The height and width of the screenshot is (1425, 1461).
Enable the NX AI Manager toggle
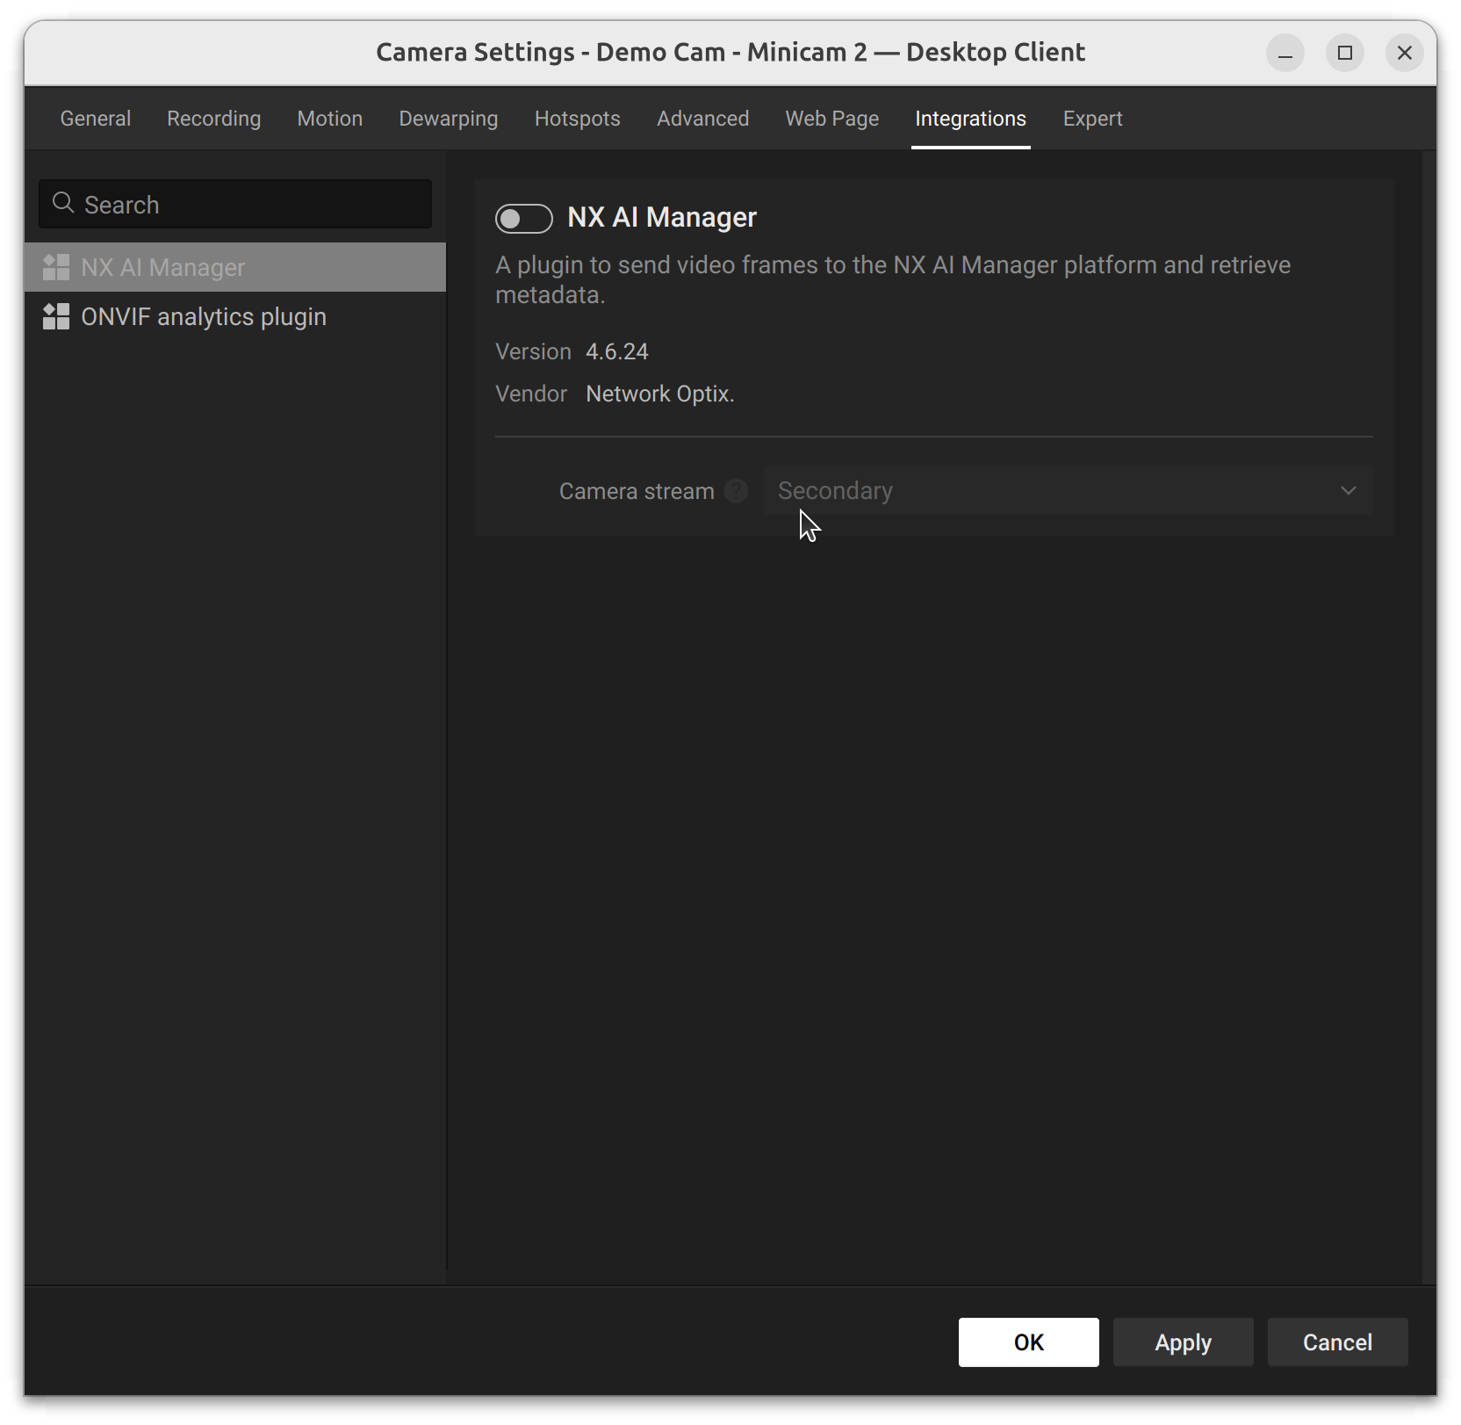pos(524,219)
